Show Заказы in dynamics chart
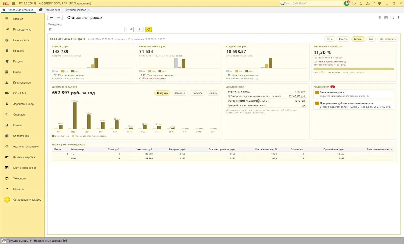This screenshot has height=244, width=404. click(213, 93)
